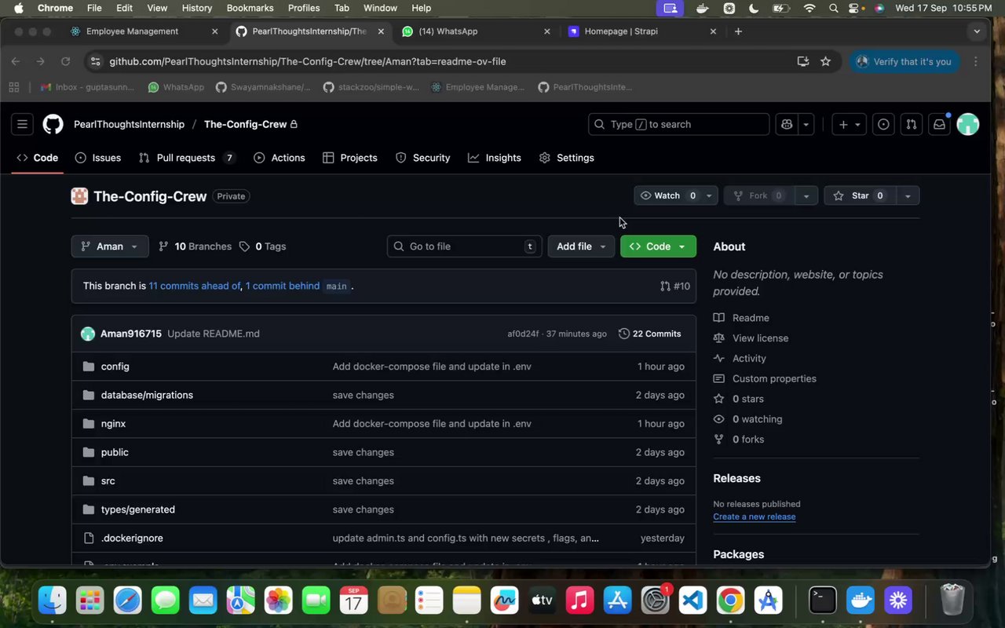Open 10 Branches link

click(196, 246)
